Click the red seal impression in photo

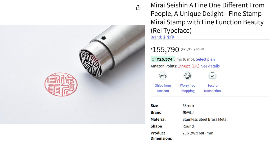[x=61, y=84]
